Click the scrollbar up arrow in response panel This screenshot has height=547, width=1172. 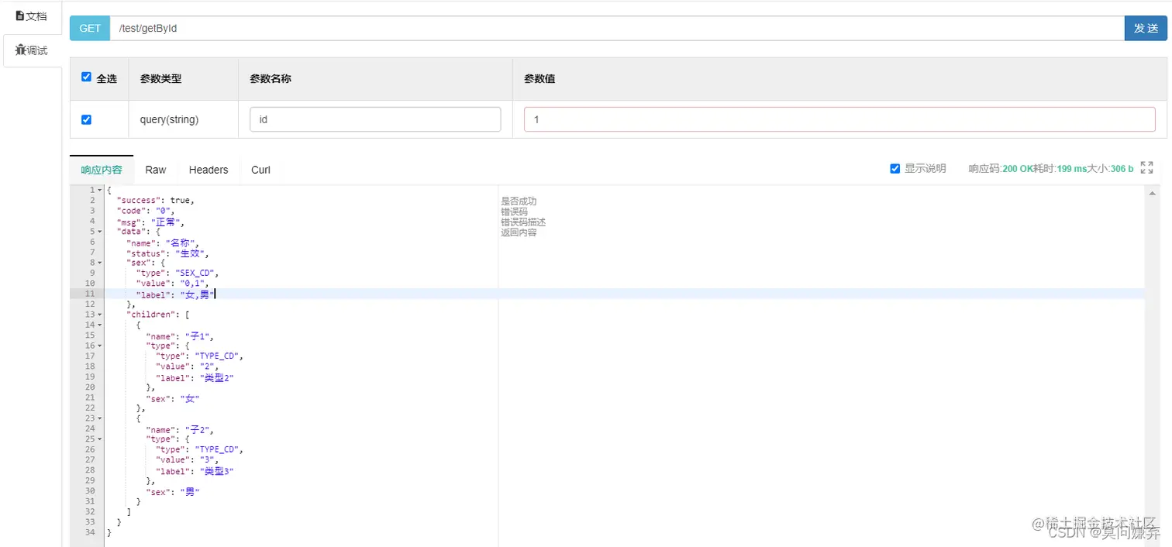tap(1152, 193)
